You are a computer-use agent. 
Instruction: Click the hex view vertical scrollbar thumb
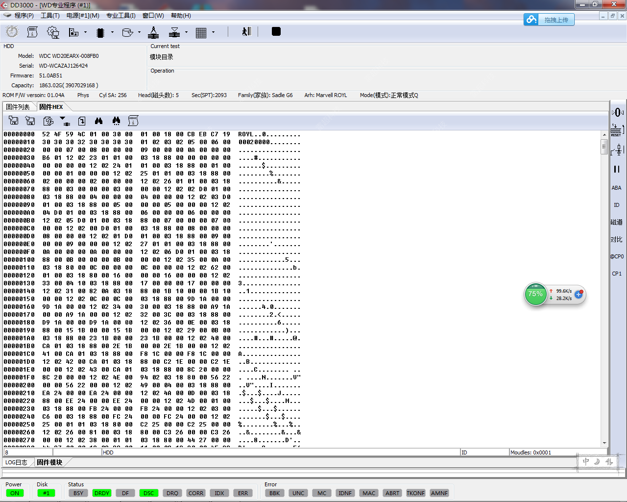tap(604, 147)
